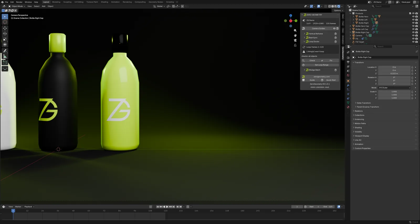This screenshot has width=420, height=224.
Task: Toggle lock on Location X
Action: coord(412,67)
